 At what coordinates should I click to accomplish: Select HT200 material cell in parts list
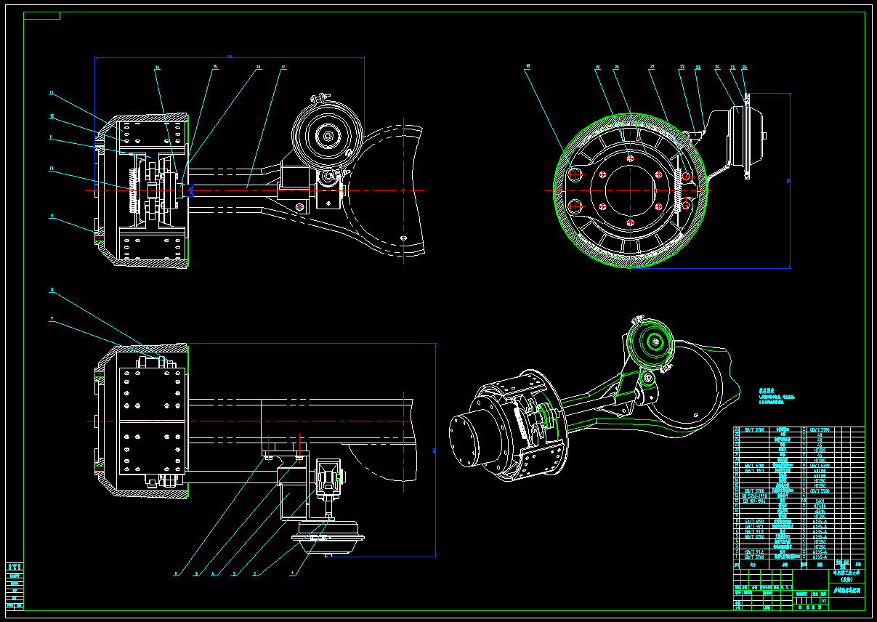pyautogui.click(x=819, y=516)
